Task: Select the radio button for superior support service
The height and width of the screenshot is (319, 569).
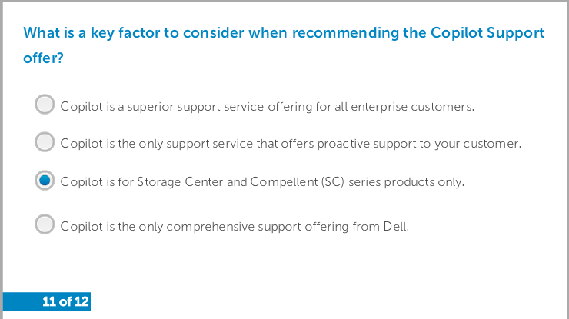Action: [x=45, y=105]
